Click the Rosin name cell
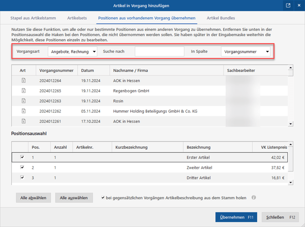The height and width of the screenshot is (227, 305). [x=118, y=101]
